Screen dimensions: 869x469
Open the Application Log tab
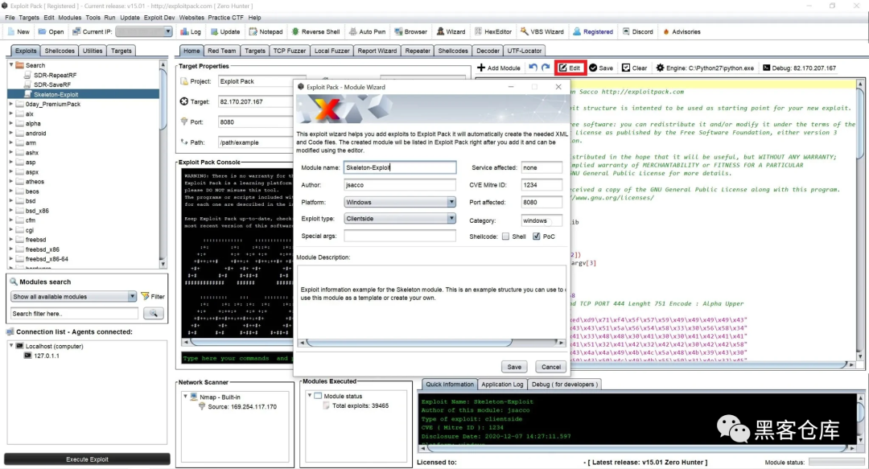[502, 385]
